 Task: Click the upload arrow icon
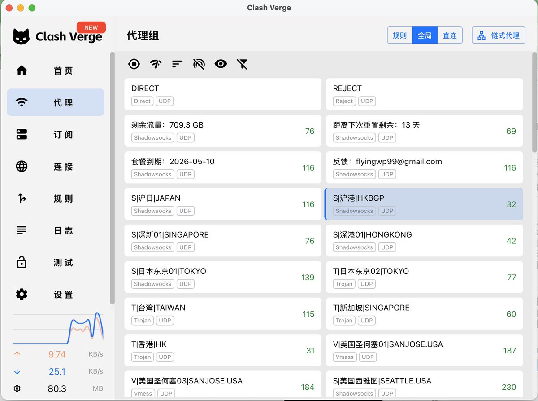tap(17, 354)
